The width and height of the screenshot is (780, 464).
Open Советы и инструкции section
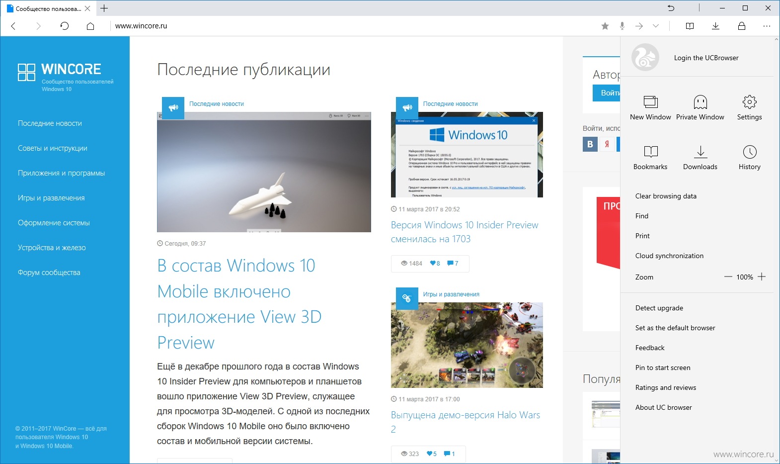coord(53,148)
